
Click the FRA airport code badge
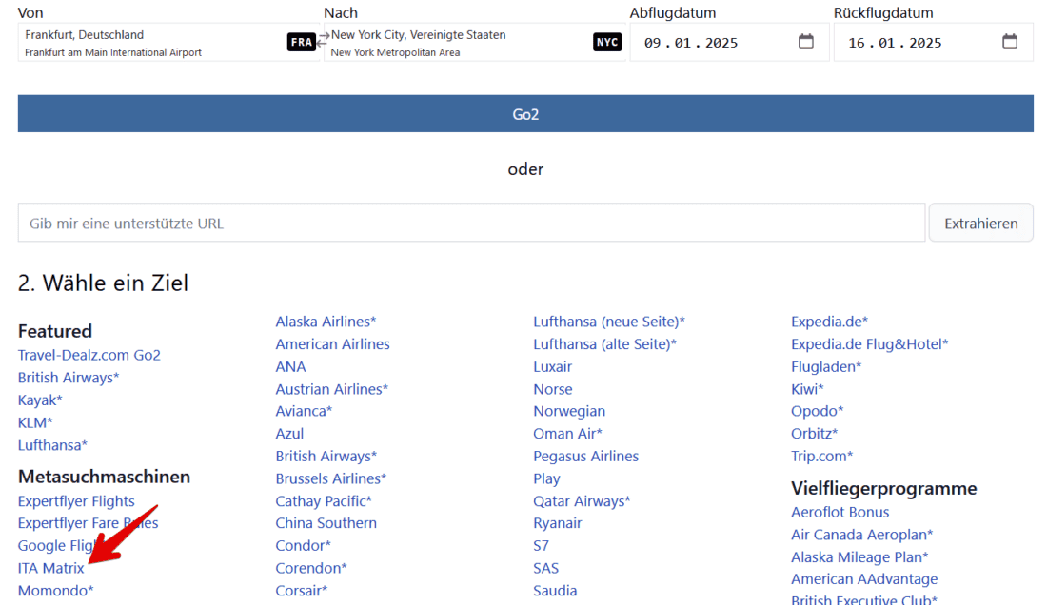(x=301, y=43)
